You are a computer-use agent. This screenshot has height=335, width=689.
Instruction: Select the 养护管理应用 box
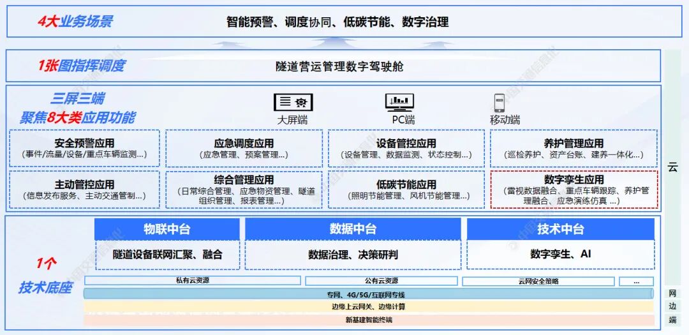[x=574, y=148]
